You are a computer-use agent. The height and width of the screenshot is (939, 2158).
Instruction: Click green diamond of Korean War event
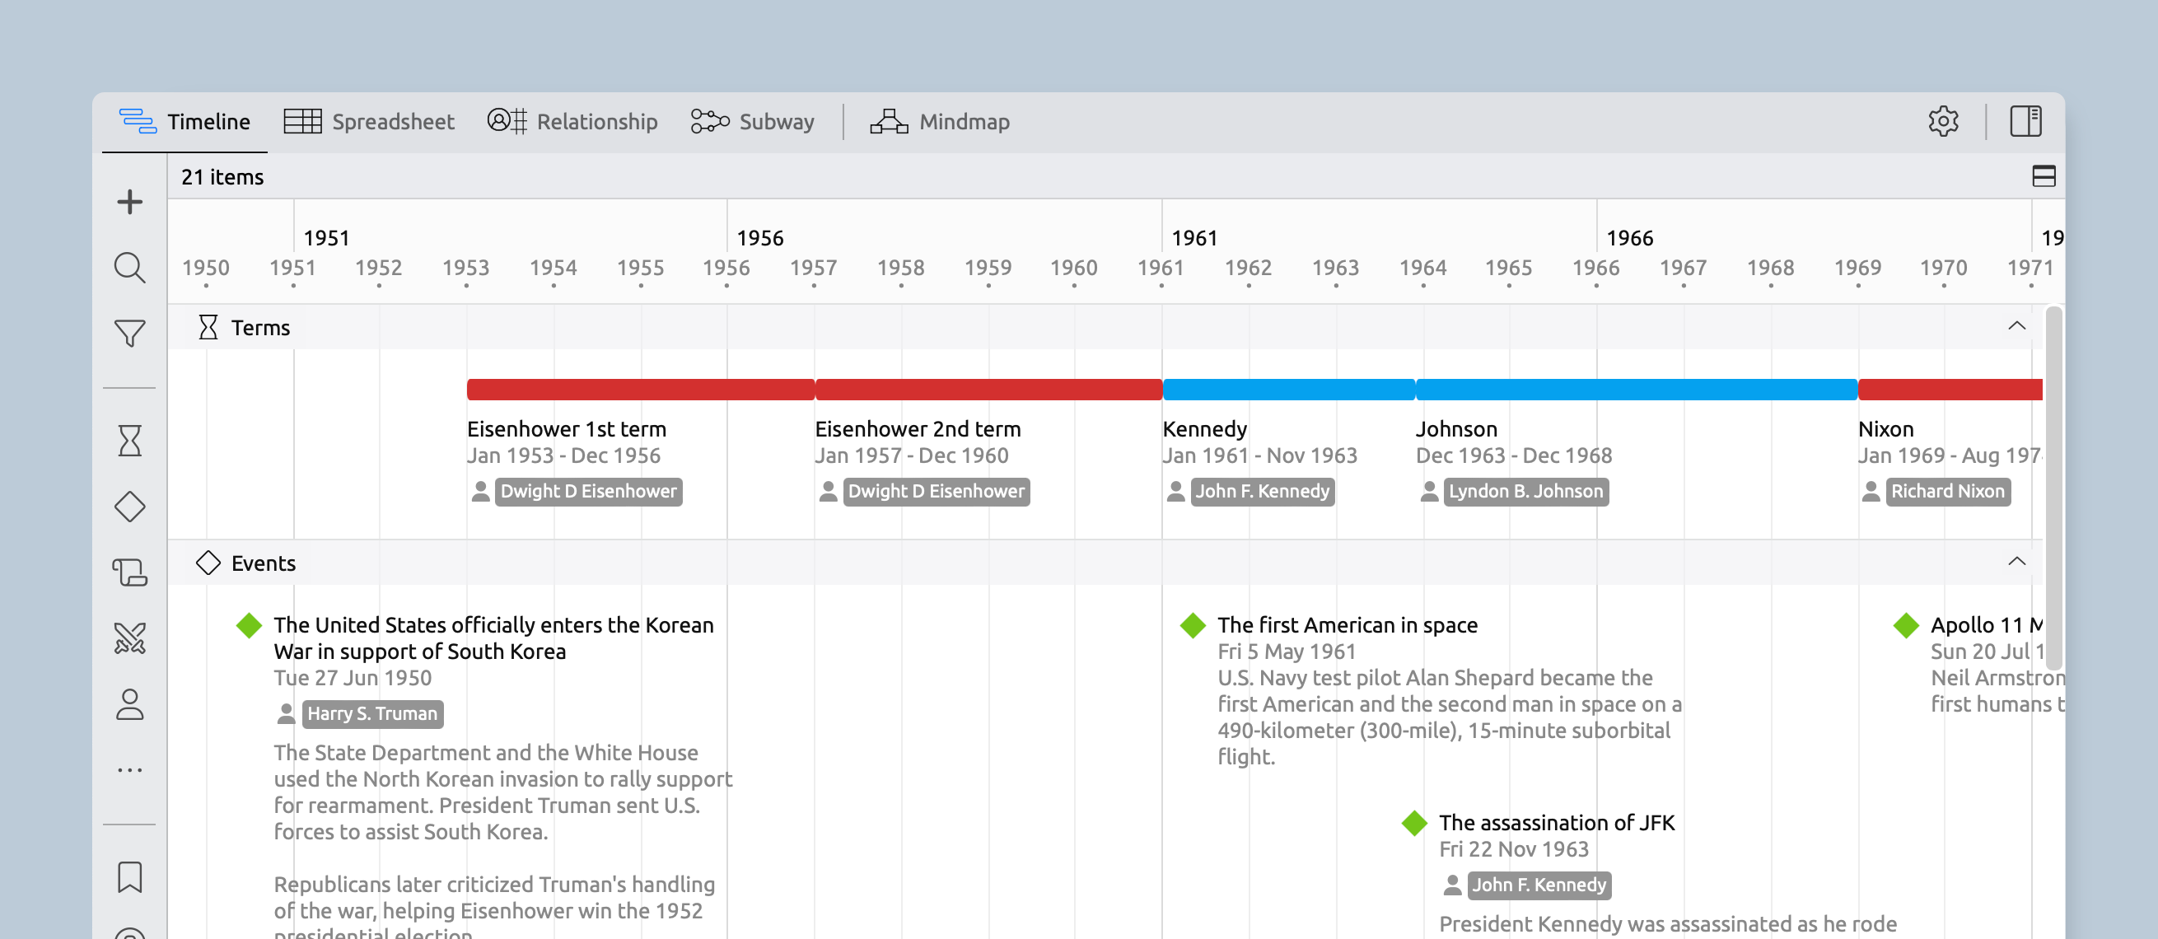[249, 625]
